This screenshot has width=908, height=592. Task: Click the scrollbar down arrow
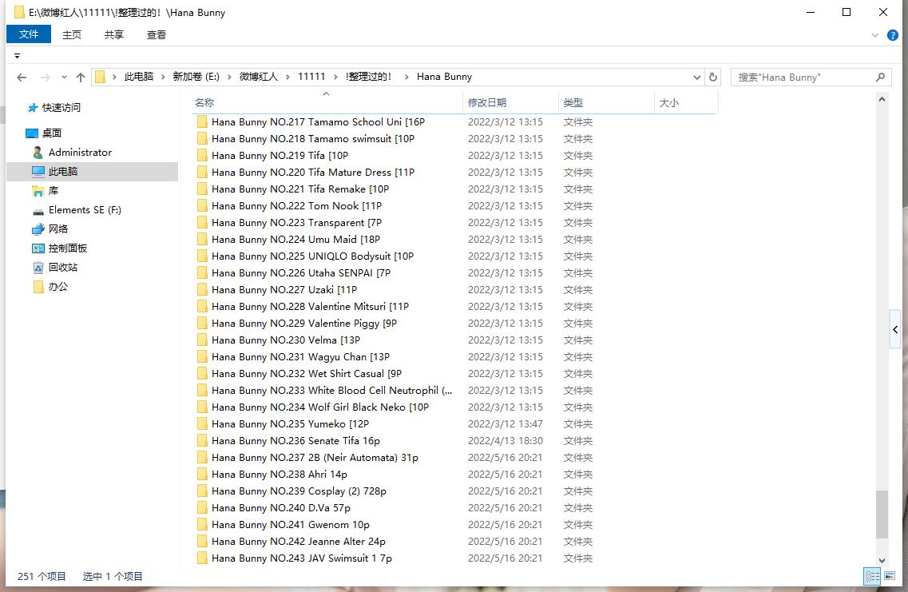click(x=882, y=560)
